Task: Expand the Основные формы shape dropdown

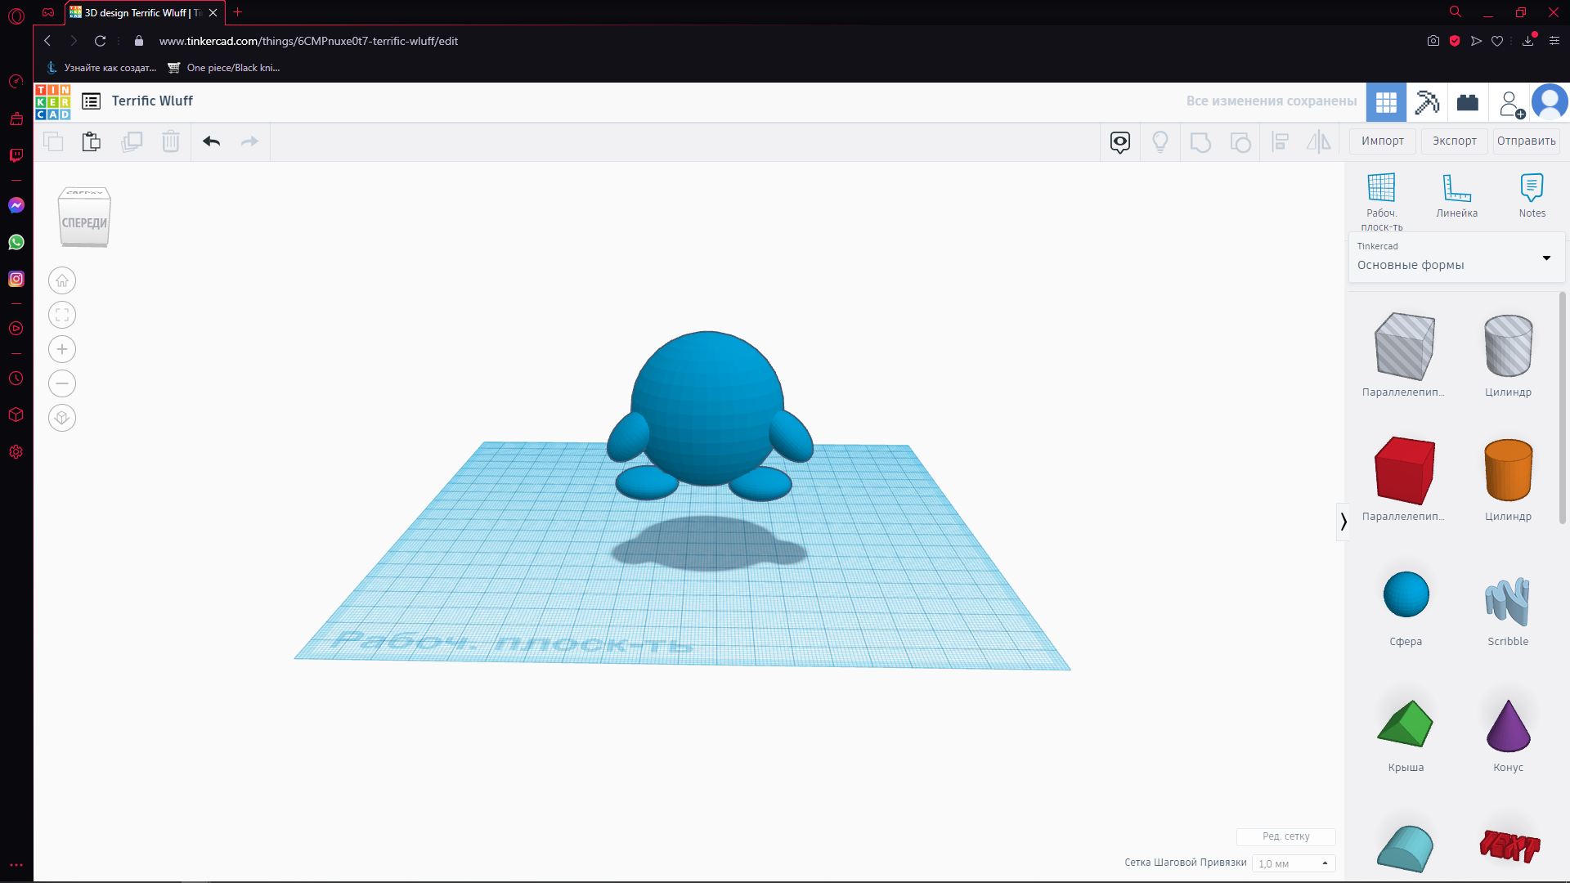Action: point(1546,258)
